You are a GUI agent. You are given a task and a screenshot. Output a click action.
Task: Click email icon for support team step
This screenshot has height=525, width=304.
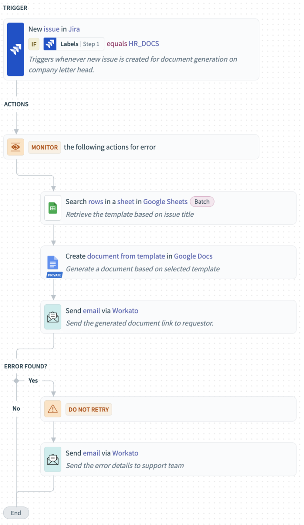(53, 459)
